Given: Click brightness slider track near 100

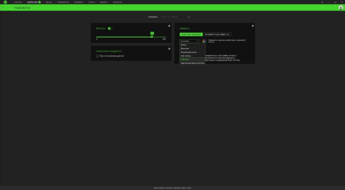Looking at the screenshot, I should (165, 37).
